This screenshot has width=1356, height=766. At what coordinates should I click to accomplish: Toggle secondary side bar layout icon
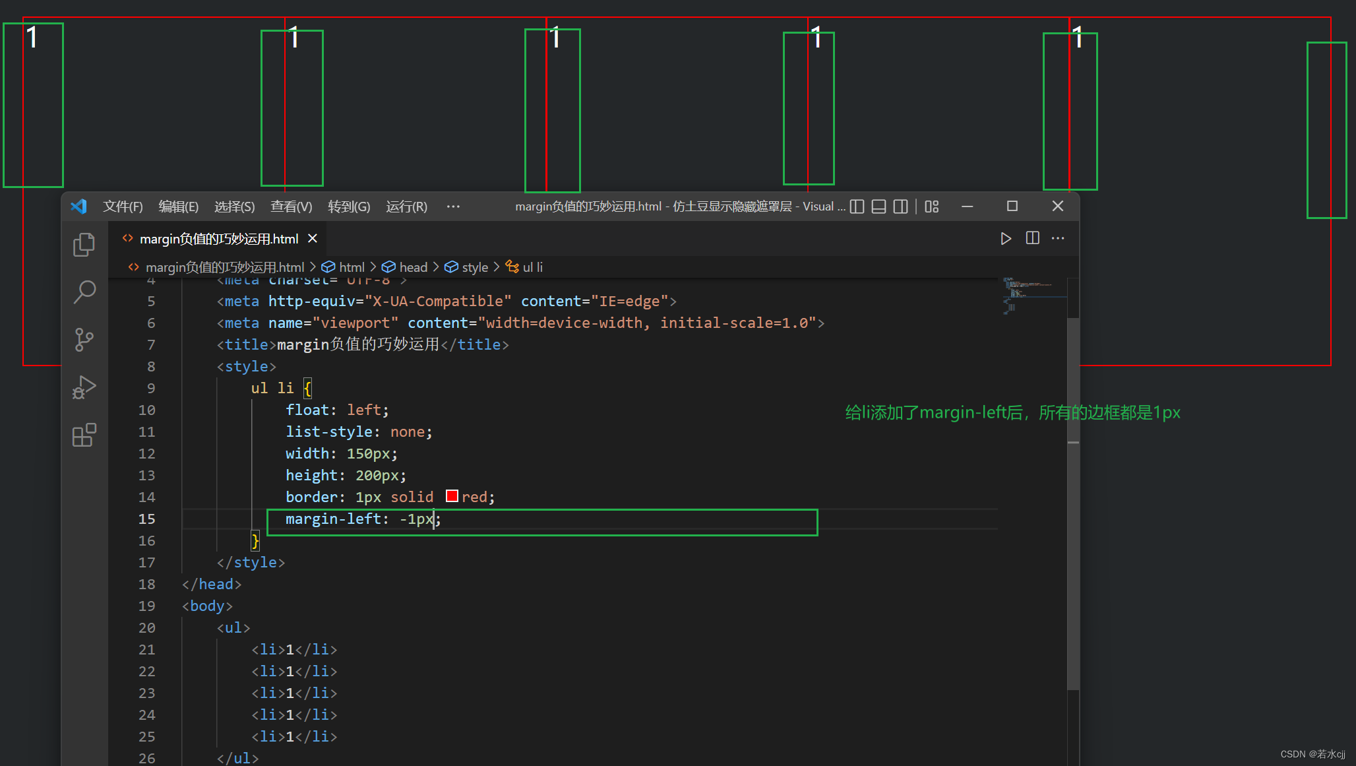900,207
